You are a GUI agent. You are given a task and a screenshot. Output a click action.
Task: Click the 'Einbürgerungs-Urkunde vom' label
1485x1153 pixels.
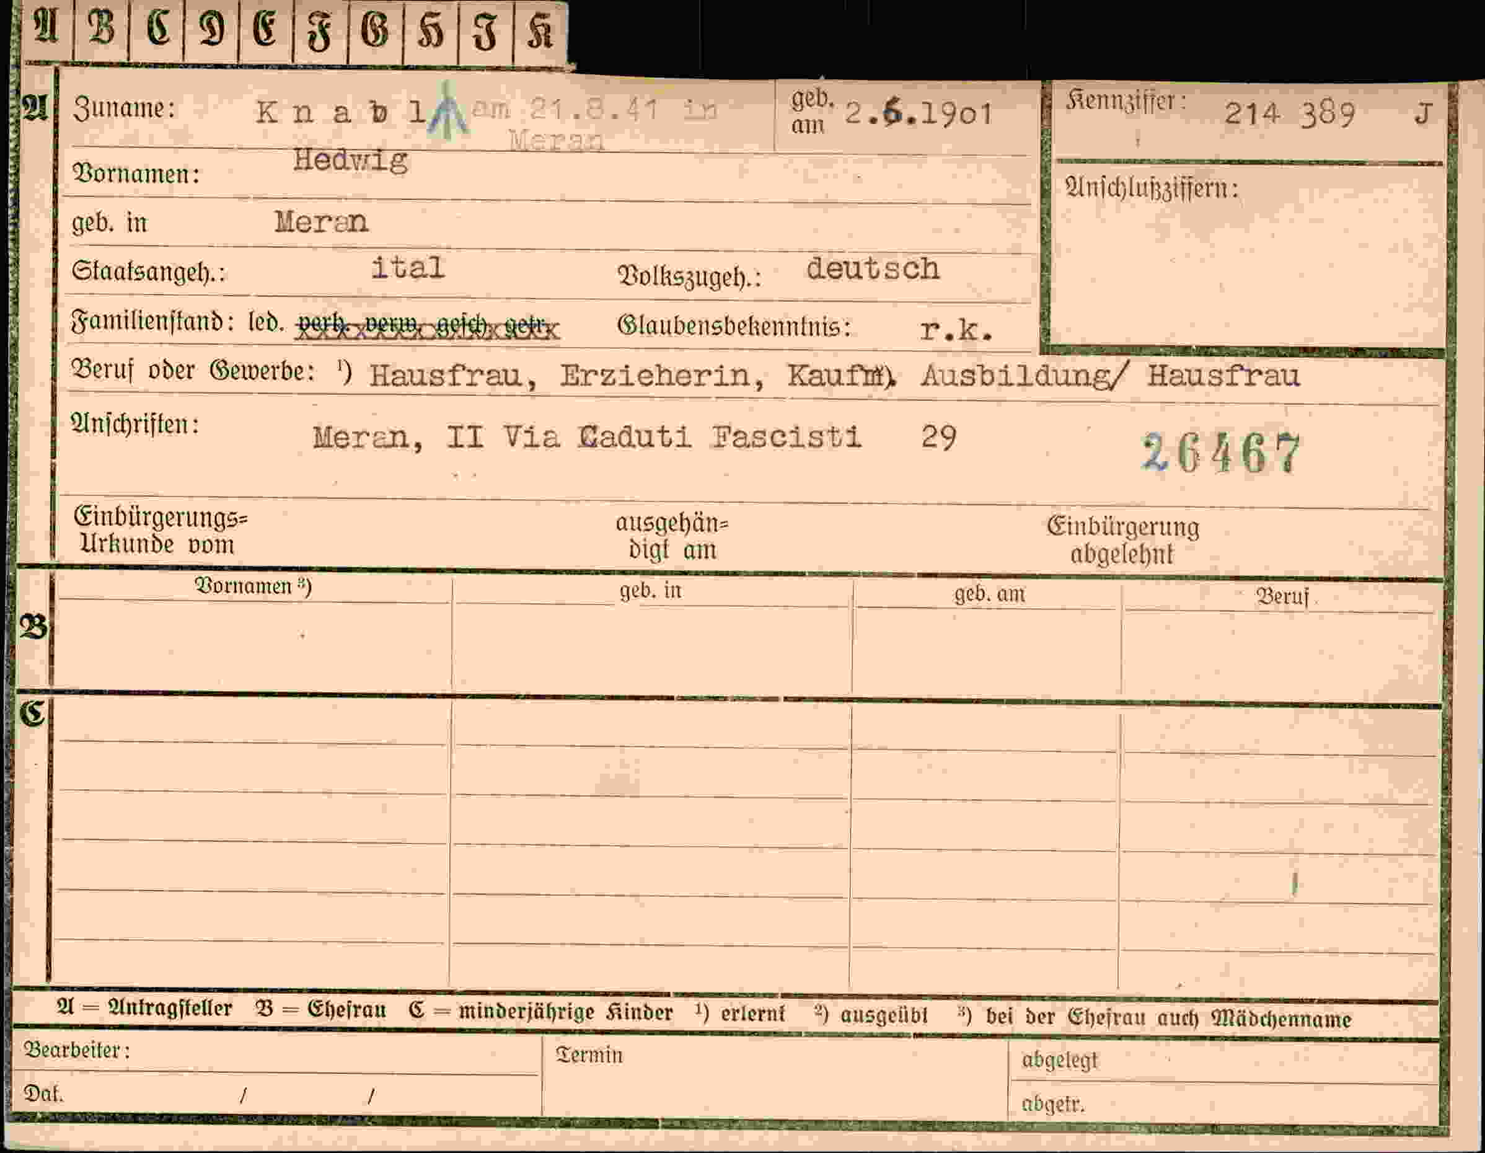click(161, 531)
